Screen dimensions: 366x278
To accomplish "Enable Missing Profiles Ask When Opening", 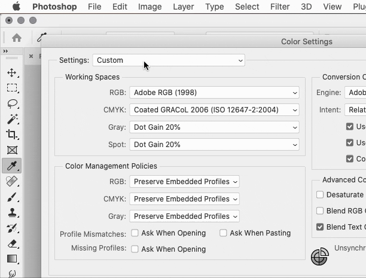I will (135, 249).
